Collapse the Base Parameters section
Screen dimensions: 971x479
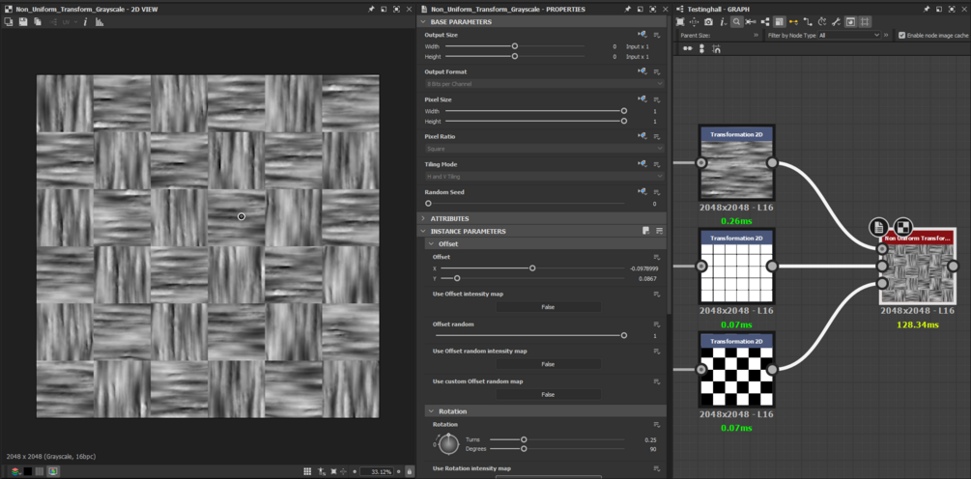423,21
